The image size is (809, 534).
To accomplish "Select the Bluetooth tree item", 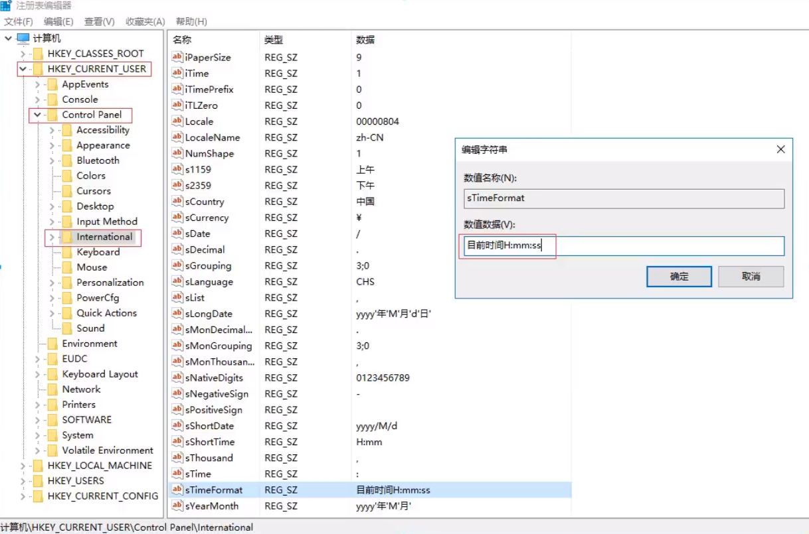I will 98,161.
